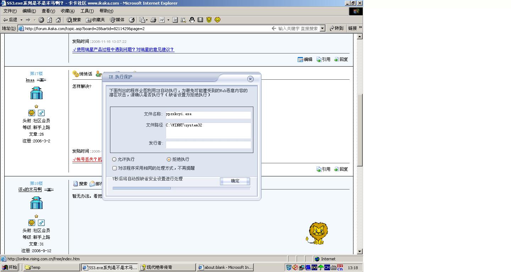The width and height of the screenshot is (511, 272).
Task: Open the back-history dropdown arrow beside 后退
Action: 21,20
